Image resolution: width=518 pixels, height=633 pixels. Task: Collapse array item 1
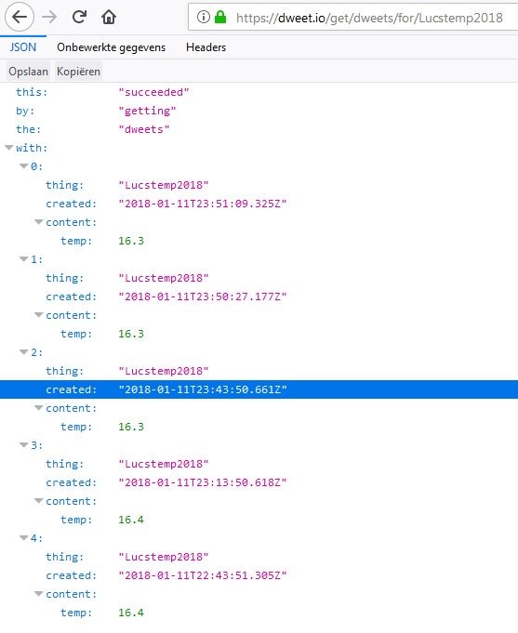coord(24,259)
